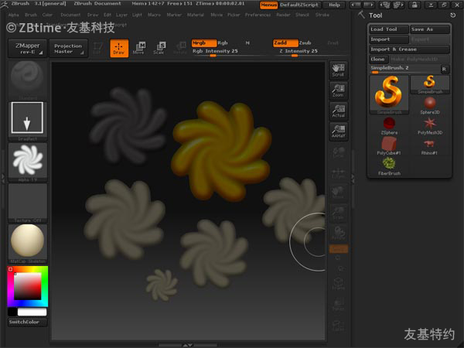The width and height of the screenshot is (464, 348).
Task: Select the Rhino#1 tool
Action: [x=429, y=146]
